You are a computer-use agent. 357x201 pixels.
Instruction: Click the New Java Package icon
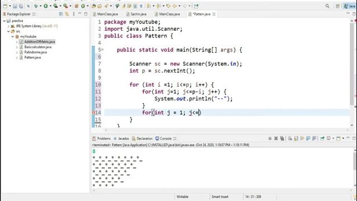[76, 6]
